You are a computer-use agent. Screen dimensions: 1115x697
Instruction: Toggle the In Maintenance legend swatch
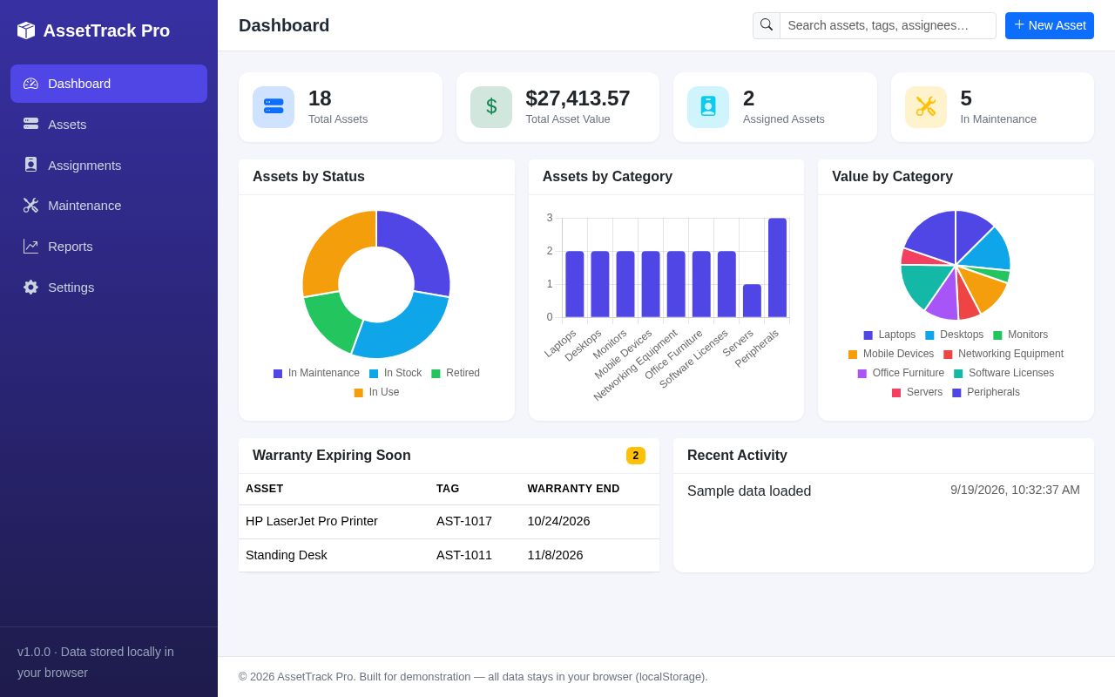(x=278, y=373)
